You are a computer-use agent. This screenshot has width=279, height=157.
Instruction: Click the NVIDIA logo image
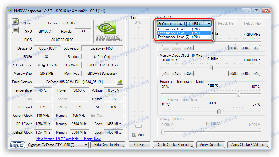[108, 32]
